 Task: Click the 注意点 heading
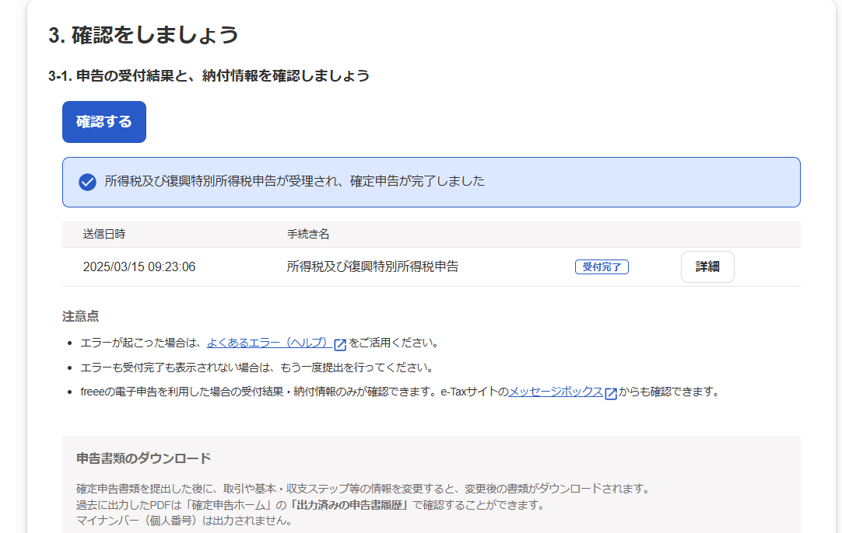click(80, 316)
